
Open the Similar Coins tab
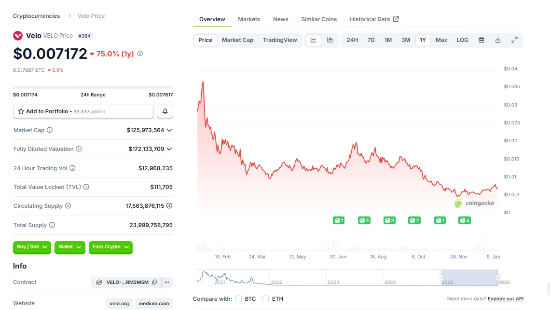[319, 19]
